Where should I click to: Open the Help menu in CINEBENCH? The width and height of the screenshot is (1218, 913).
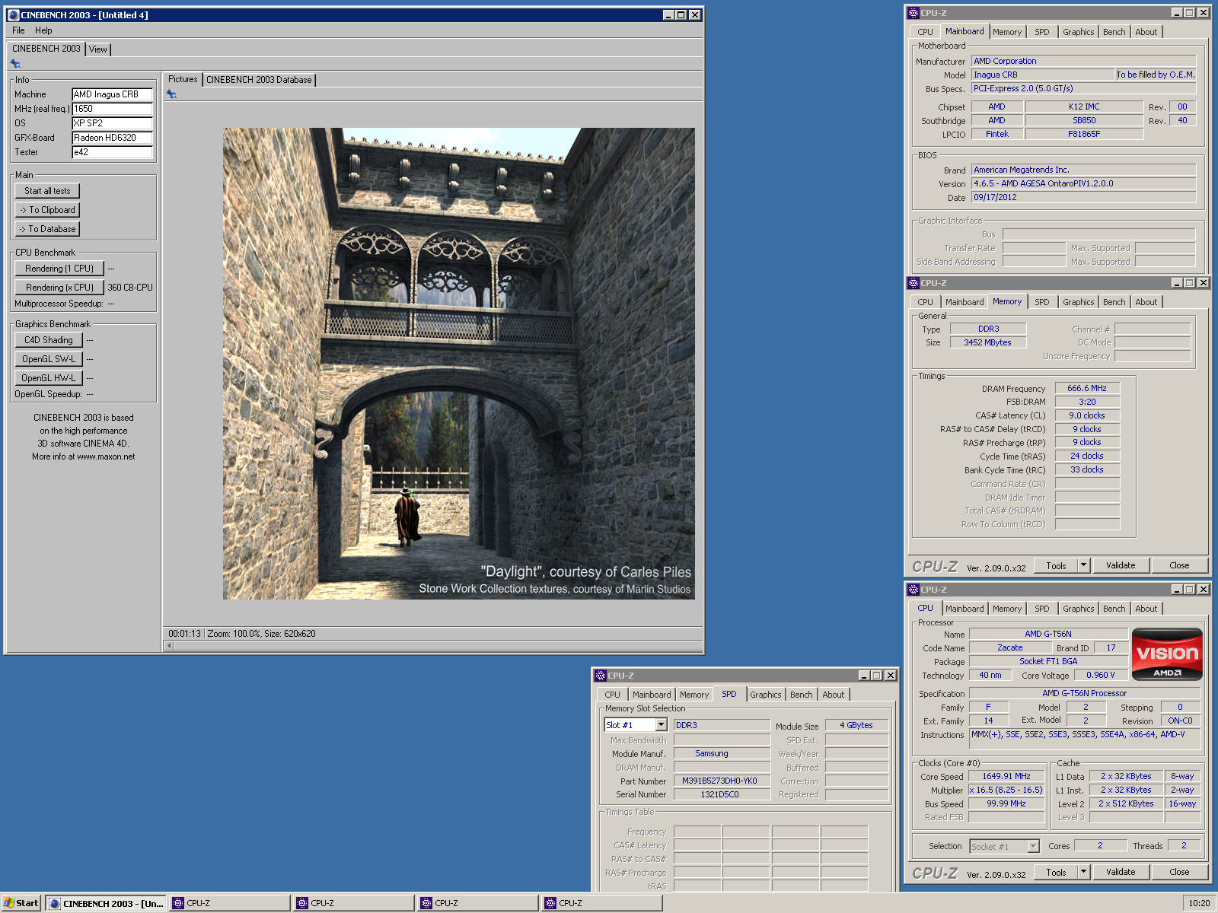click(x=43, y=30)
